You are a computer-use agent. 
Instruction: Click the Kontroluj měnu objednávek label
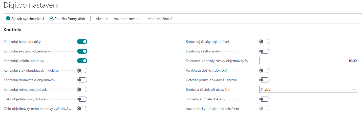25,90
